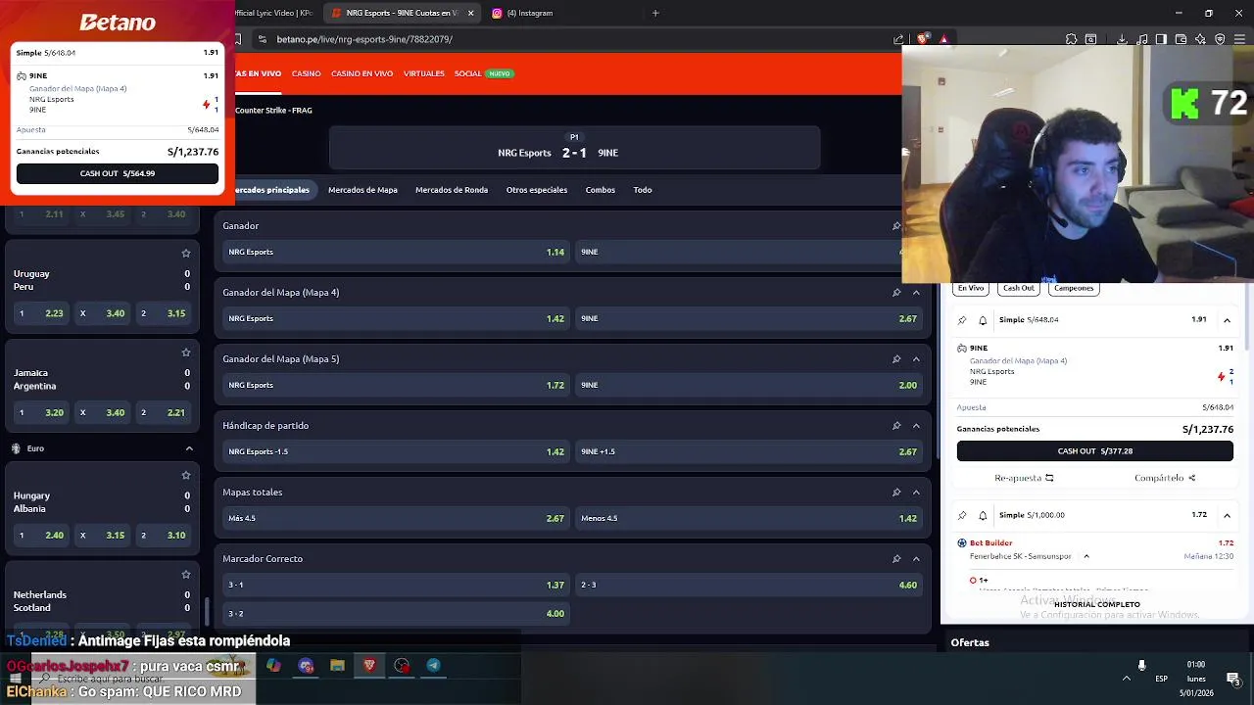Collapse the Ganador del Mapa (Mapa 5) section
This screenshot has height=705, width=1254.
coord(916,359)
